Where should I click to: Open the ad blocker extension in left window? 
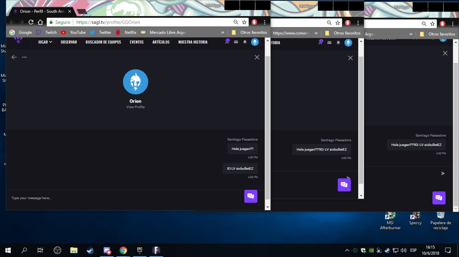pos(254,22)
